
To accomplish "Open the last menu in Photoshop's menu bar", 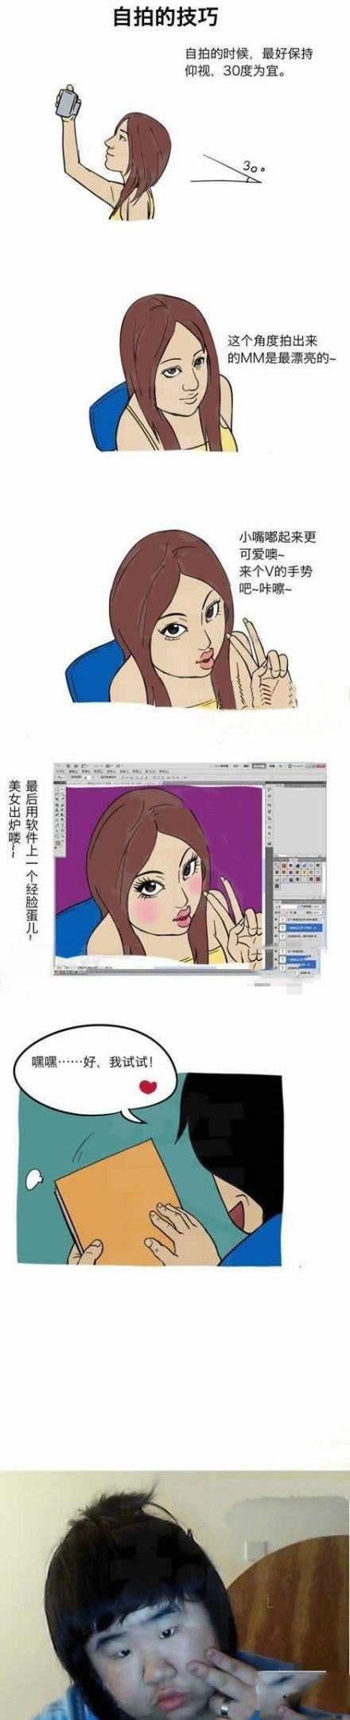I will [x=163, y=771].
